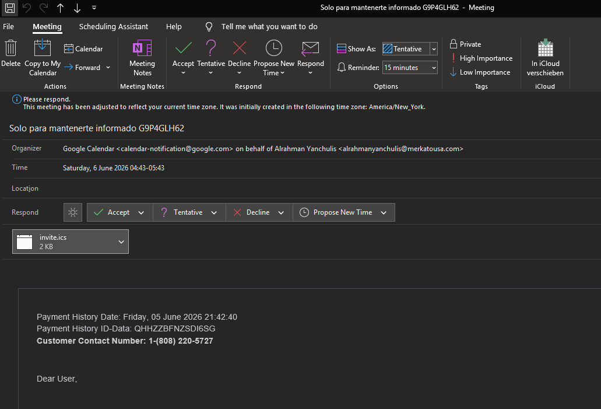
Task: Toggle High Importance tag
Action: 481,58
